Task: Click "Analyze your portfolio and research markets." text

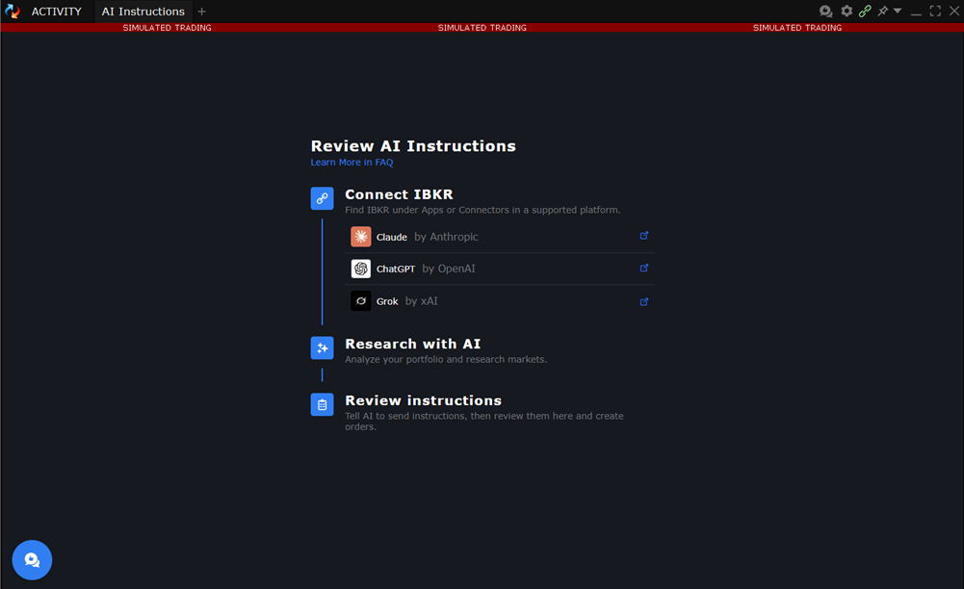Action: tap(446, 359)
